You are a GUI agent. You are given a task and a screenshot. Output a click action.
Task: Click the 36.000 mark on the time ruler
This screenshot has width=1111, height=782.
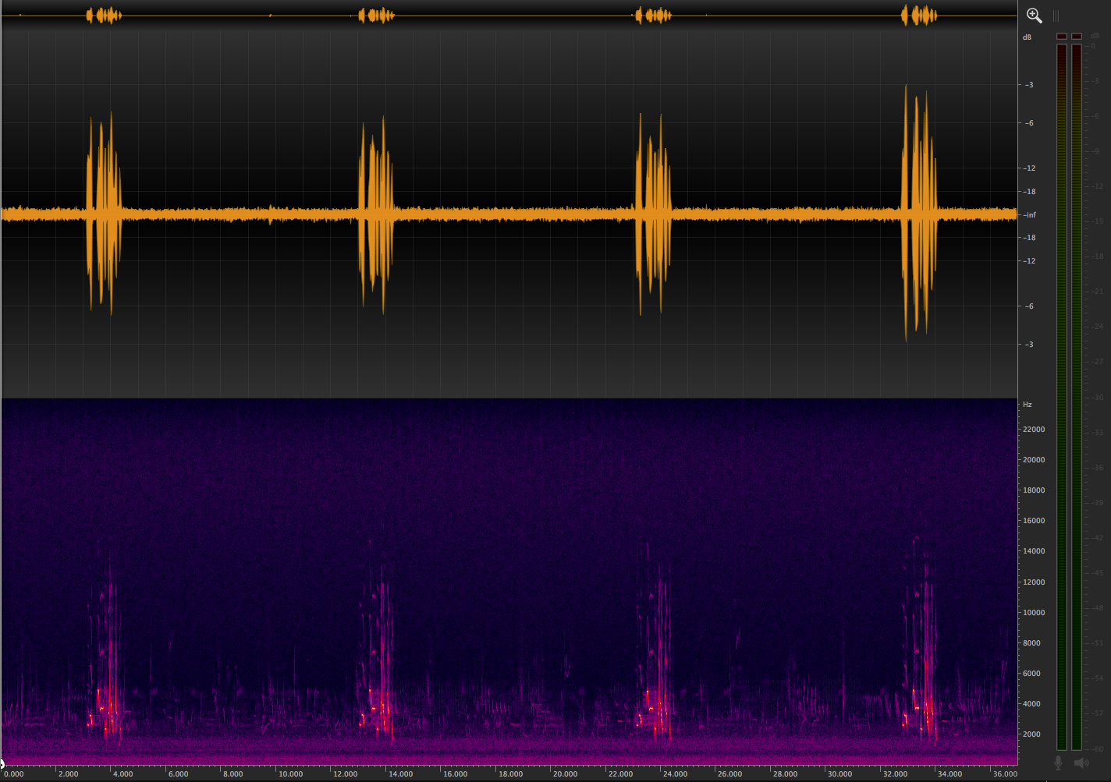point(1004,774)
